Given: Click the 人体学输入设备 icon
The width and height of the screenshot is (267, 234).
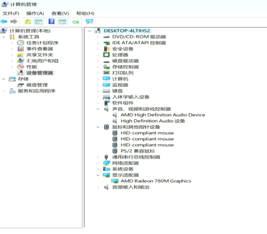Looking at the screenshot, I should pyautogui.click(x=106, y=97).
